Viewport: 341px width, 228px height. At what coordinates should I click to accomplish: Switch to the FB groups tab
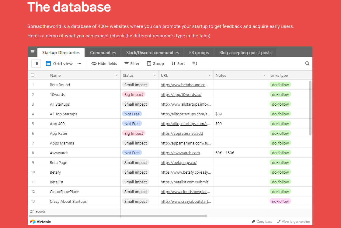coord(199,53)
